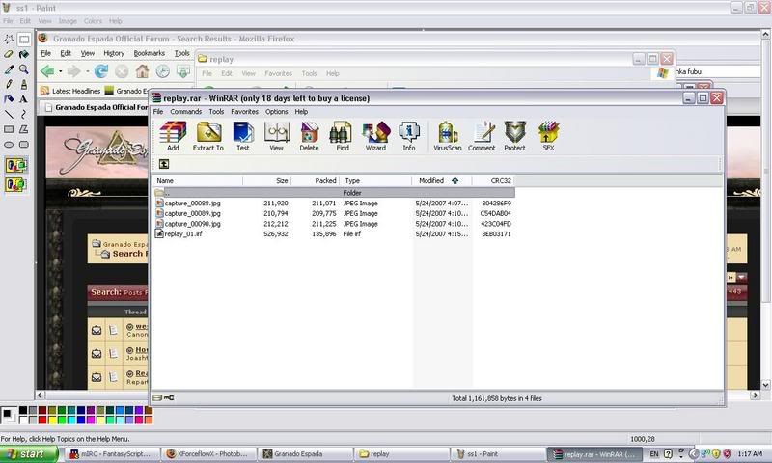Open Firefox's Bookmarks menu
Viewport: 772px width, 463px height.
pyautogui.click(x=150, y=53)
